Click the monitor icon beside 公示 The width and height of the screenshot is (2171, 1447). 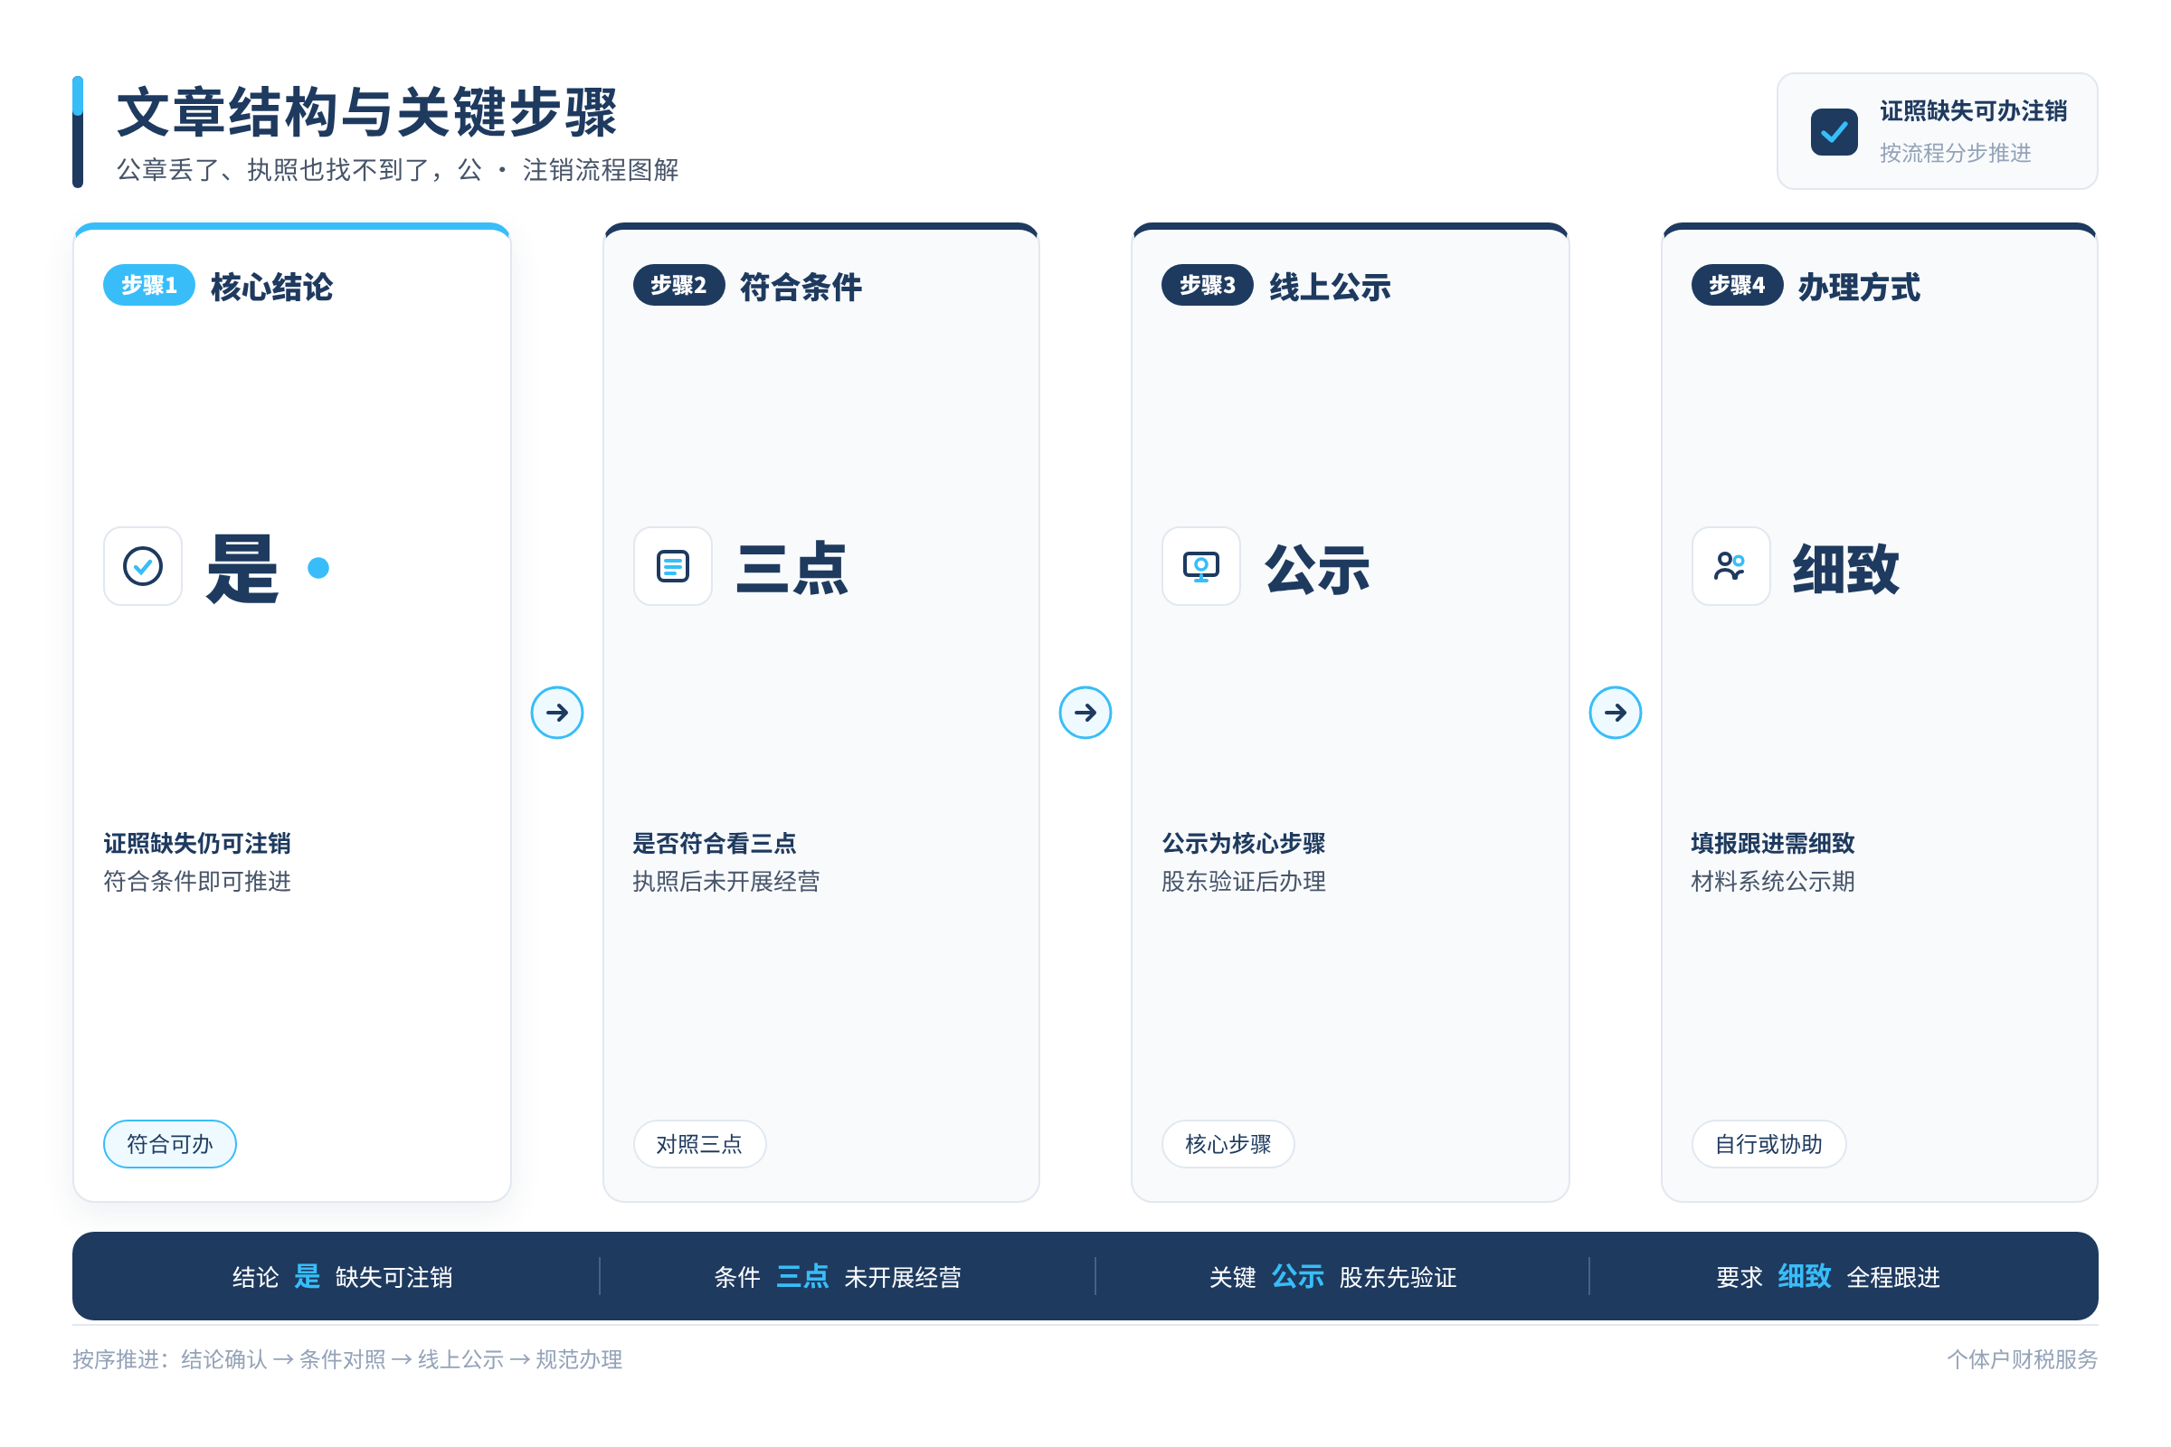point(1201,566)
